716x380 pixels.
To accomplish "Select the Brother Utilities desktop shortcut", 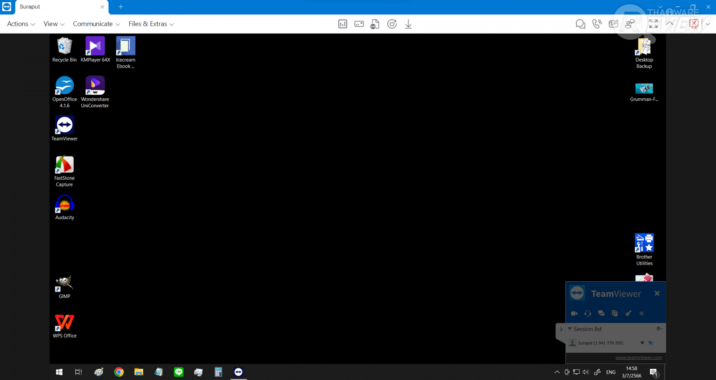I will (644, 249).
